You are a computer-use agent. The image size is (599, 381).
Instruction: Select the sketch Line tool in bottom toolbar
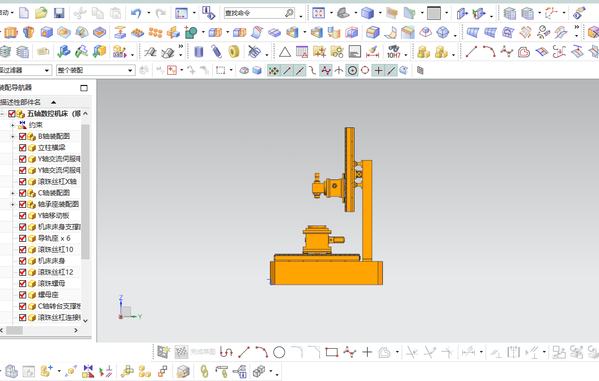(x=244, y=352)
